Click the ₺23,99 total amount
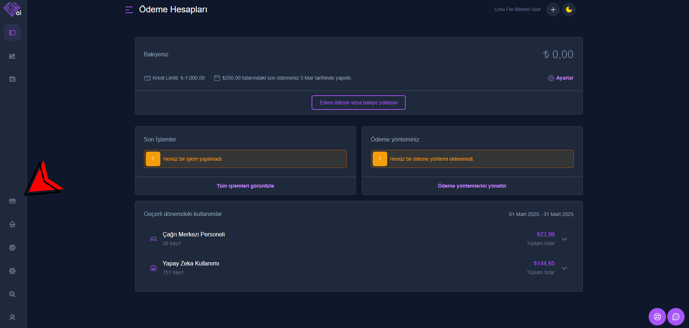The width and height of the screenshot is (689, 328). point(545,235)
